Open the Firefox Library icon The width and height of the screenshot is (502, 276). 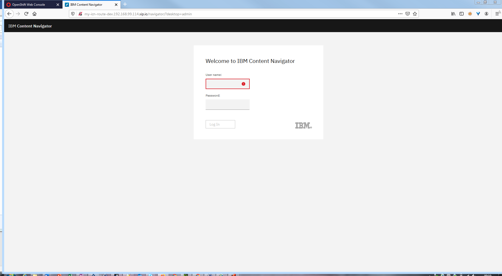[x=453, y=14]
